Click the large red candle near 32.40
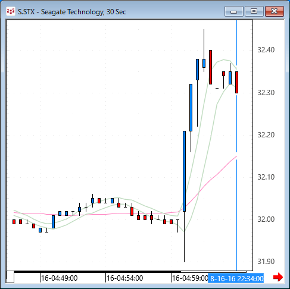The height and width of the screenshot is (289, 290). coord(210,67)
